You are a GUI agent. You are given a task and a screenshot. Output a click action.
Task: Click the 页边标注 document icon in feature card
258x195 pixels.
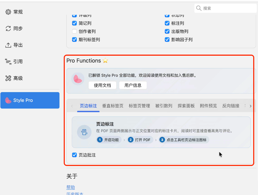(84, 132)
